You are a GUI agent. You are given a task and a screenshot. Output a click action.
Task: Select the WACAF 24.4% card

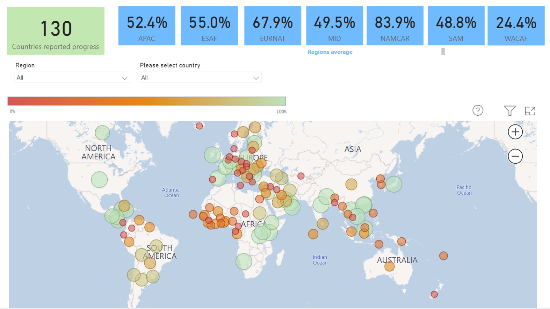point(516,26)
